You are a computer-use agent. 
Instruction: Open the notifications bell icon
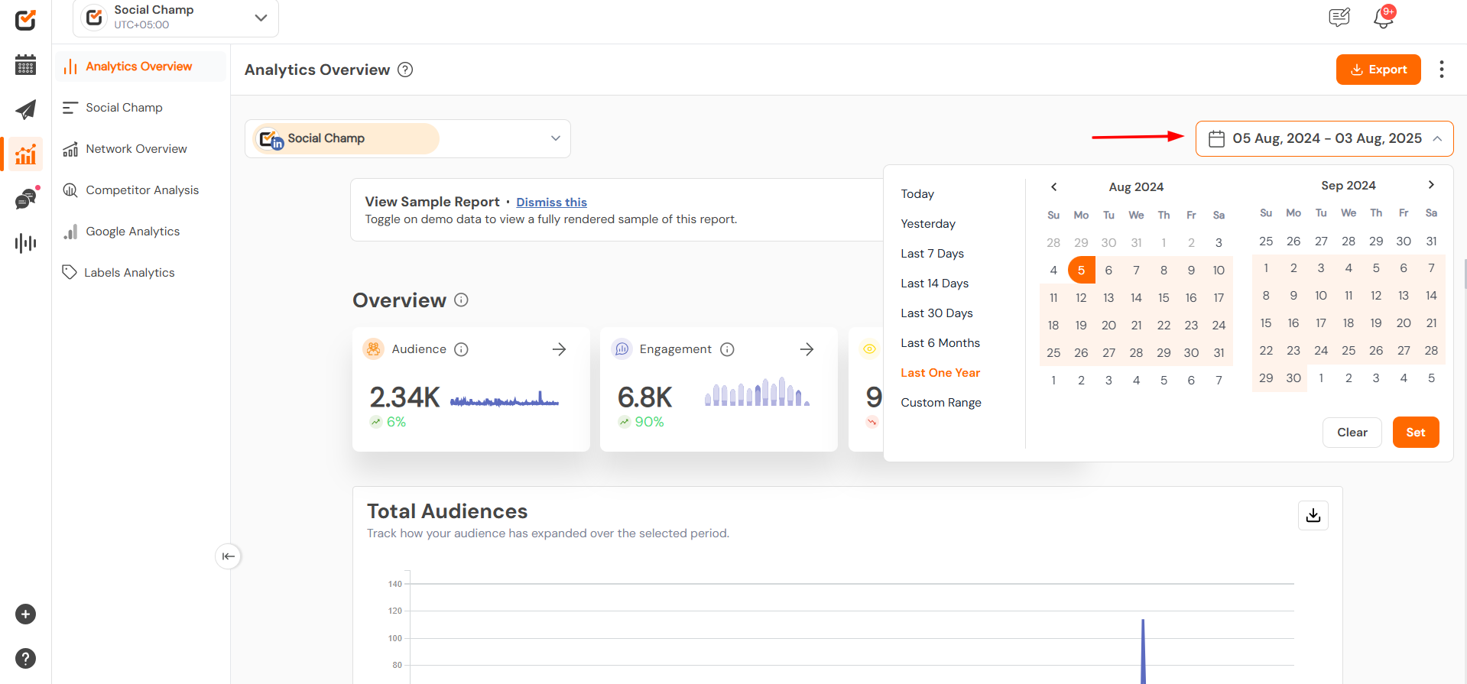[x=1383, y=18]
